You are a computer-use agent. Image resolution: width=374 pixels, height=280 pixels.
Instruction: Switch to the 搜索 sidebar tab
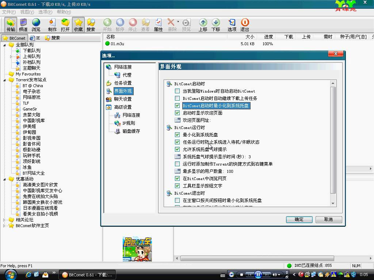point(53,38)
